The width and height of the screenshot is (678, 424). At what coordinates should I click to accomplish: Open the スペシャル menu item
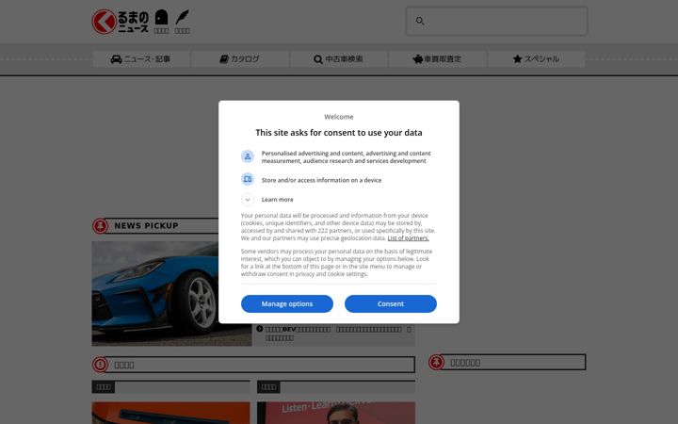point(537,58)
